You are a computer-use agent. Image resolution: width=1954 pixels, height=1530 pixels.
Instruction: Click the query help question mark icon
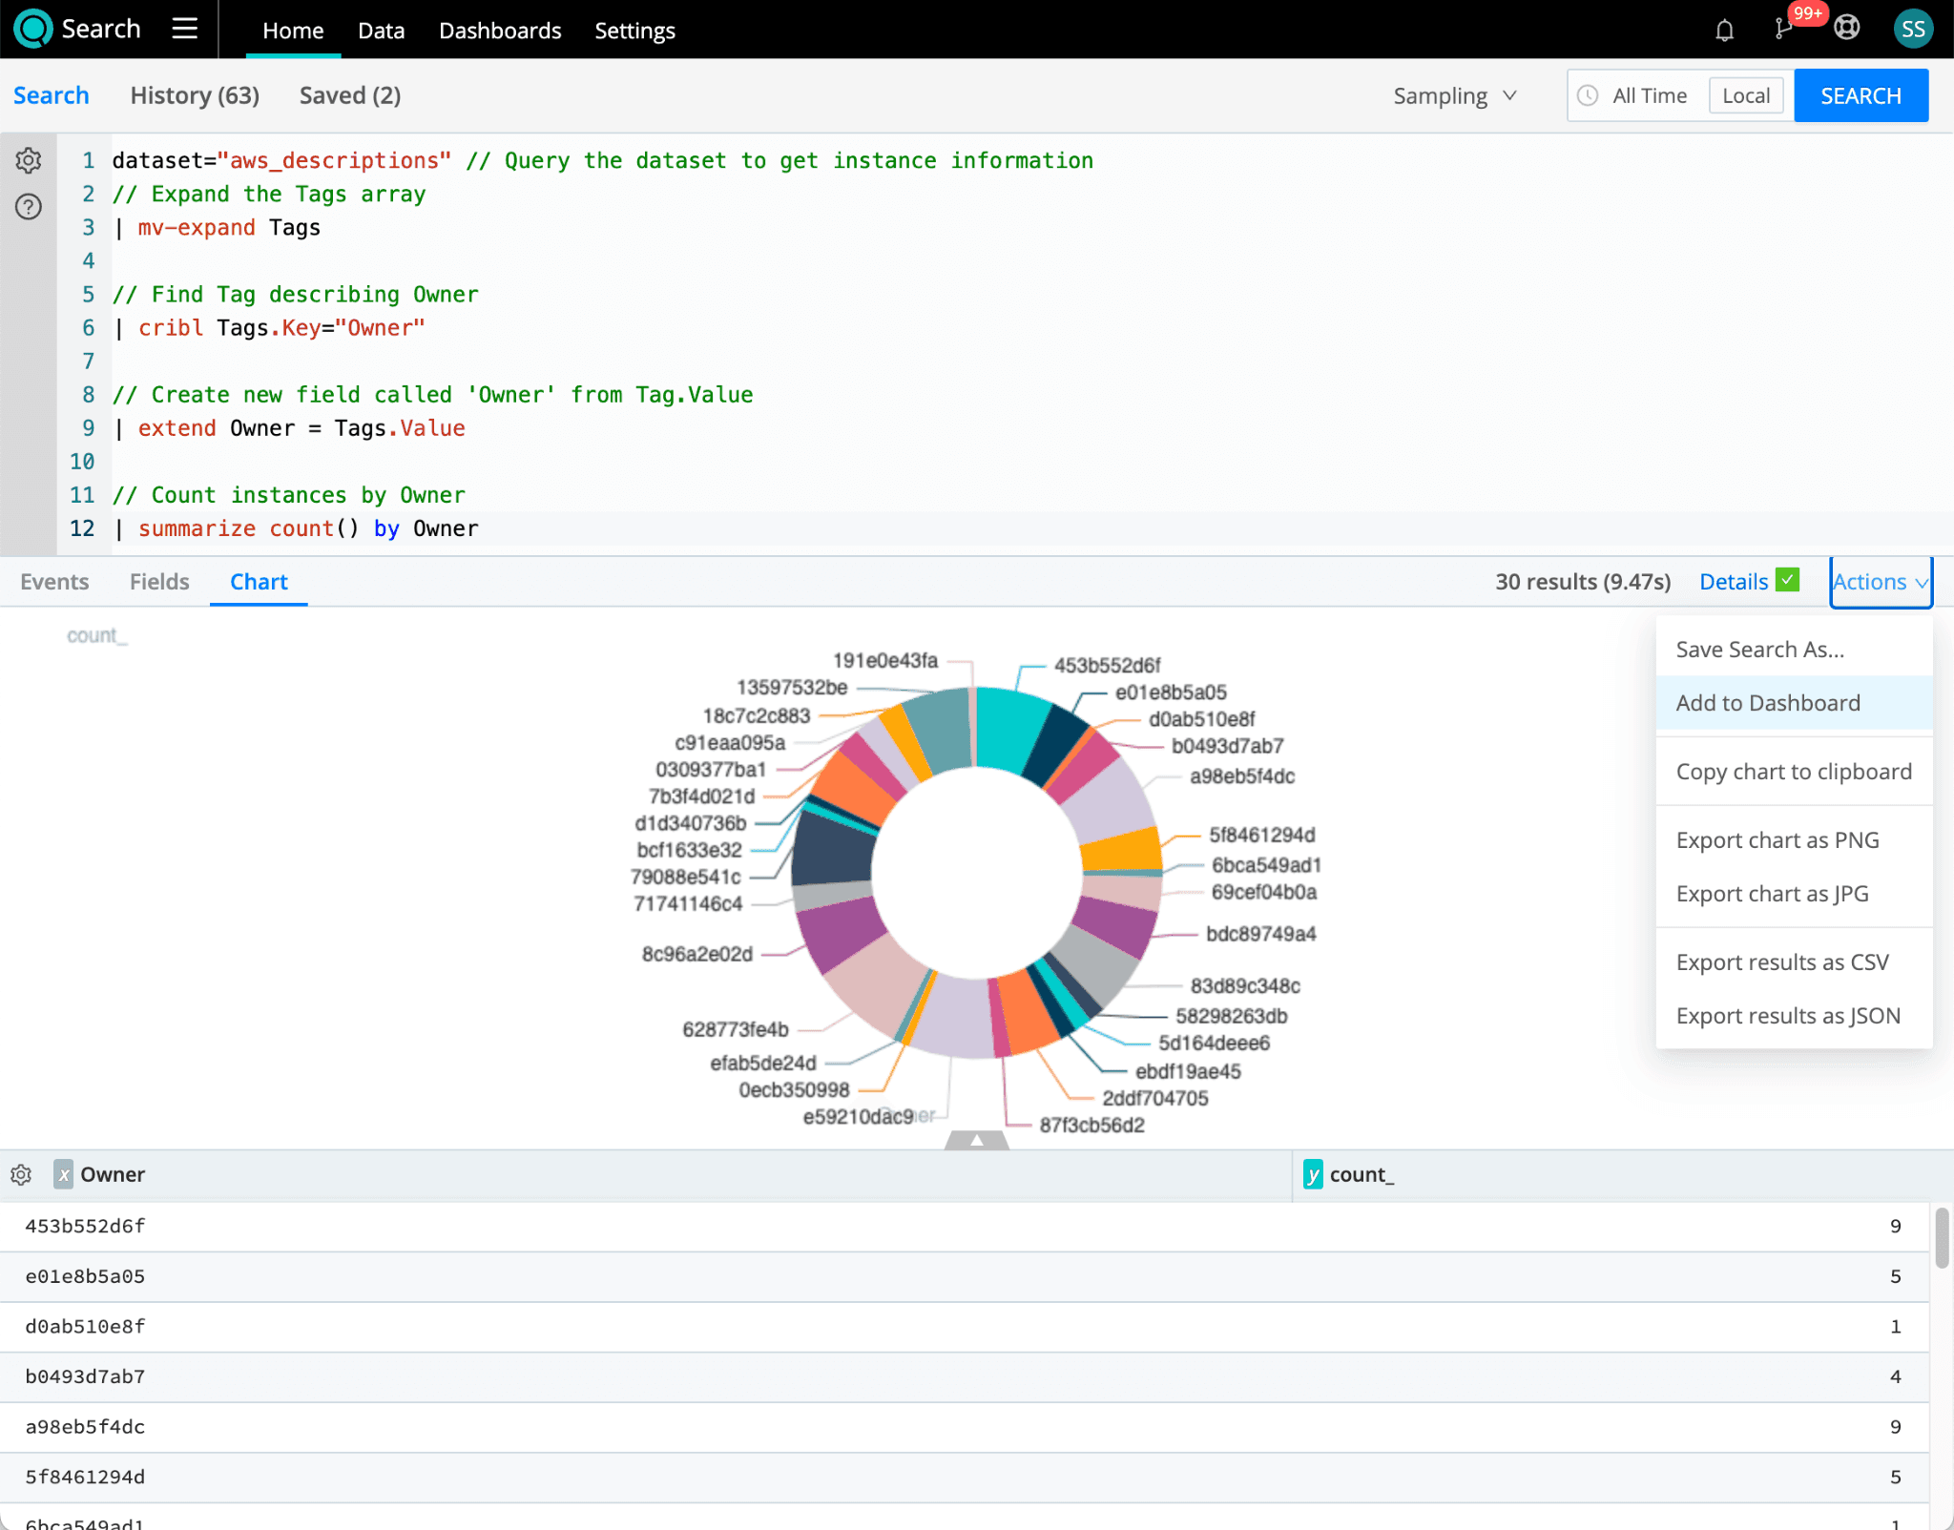click(x=29, y=206)
